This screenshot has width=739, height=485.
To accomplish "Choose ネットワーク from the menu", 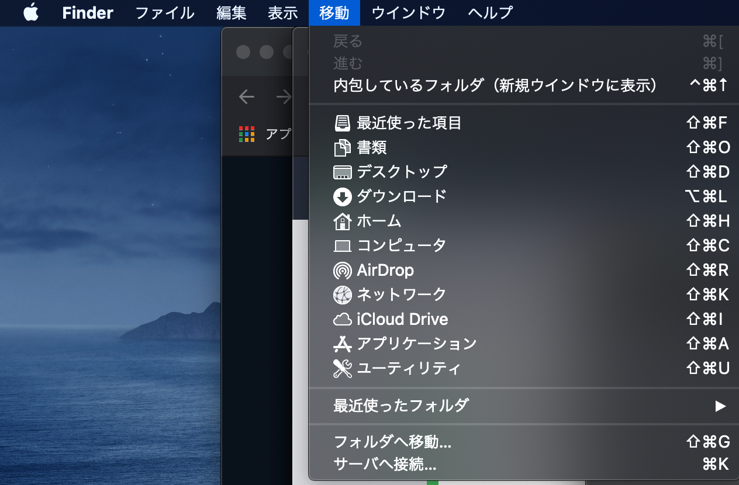I will click(524, 295).
